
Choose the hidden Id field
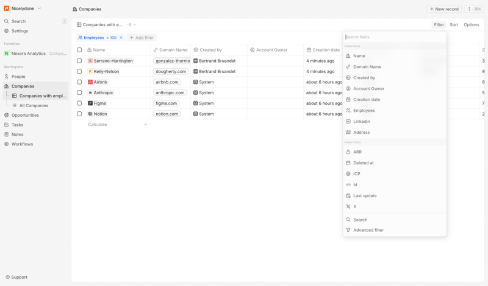point(394,184)
